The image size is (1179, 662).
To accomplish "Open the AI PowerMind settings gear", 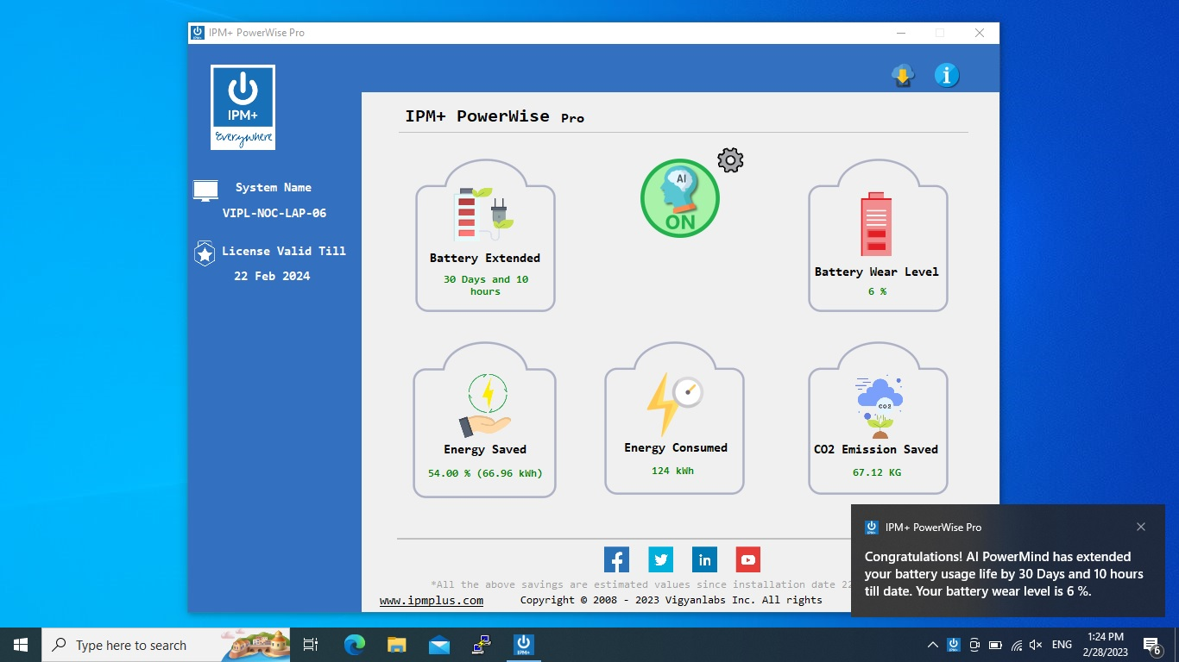I will pos(730,160).
